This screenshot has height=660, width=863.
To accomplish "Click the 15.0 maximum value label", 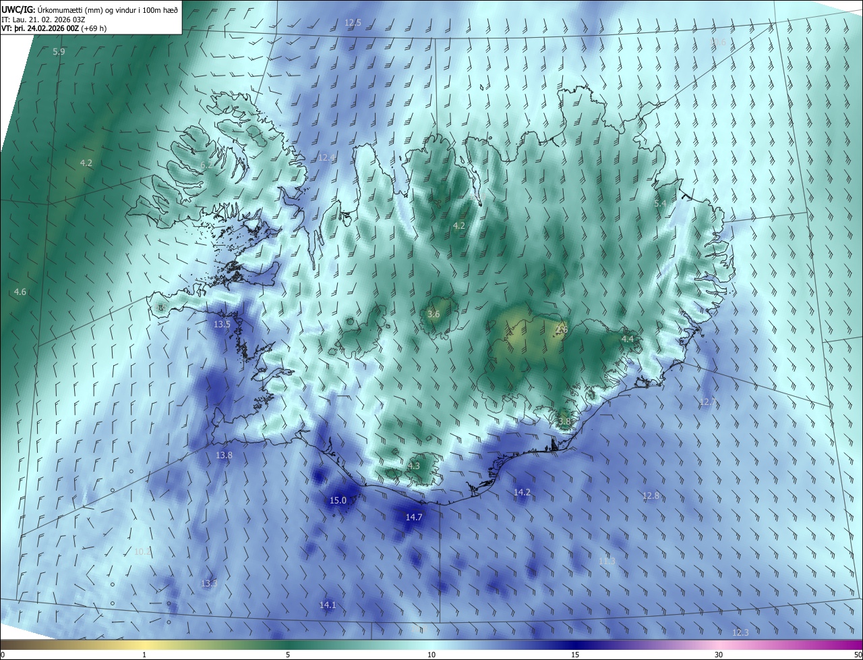I will point(338,500).
